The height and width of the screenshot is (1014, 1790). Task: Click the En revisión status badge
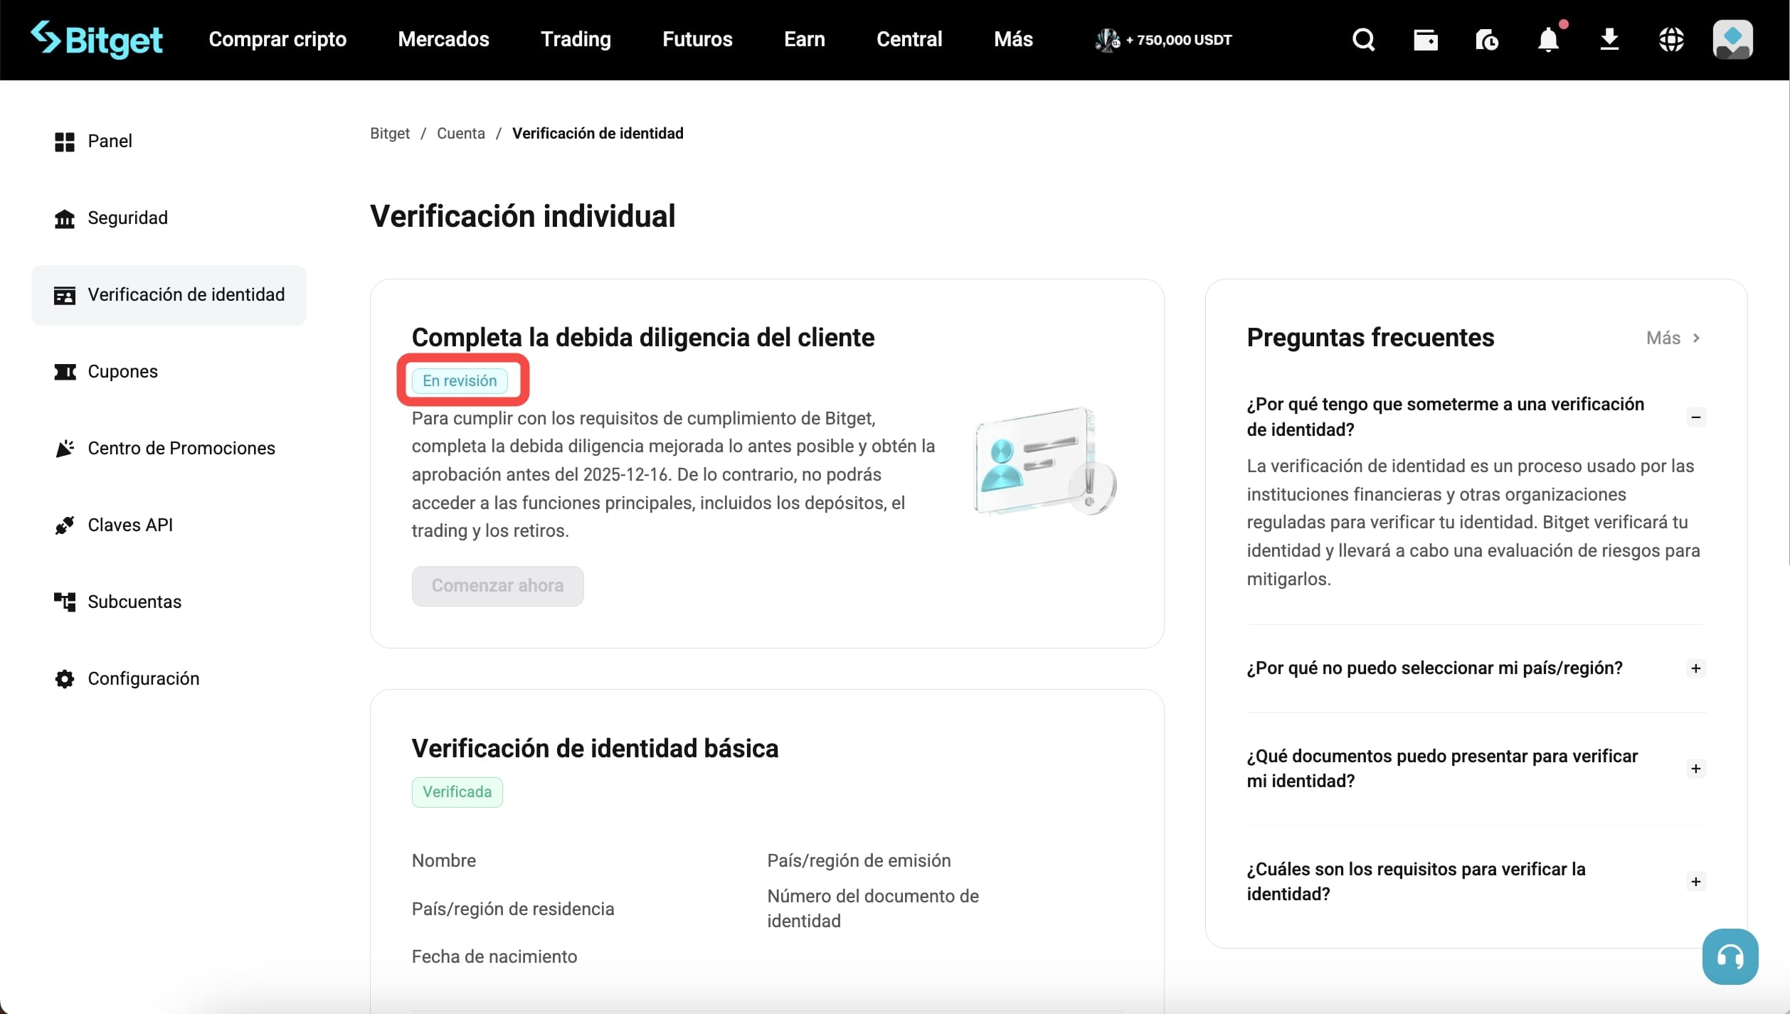(x=461, y=380)
